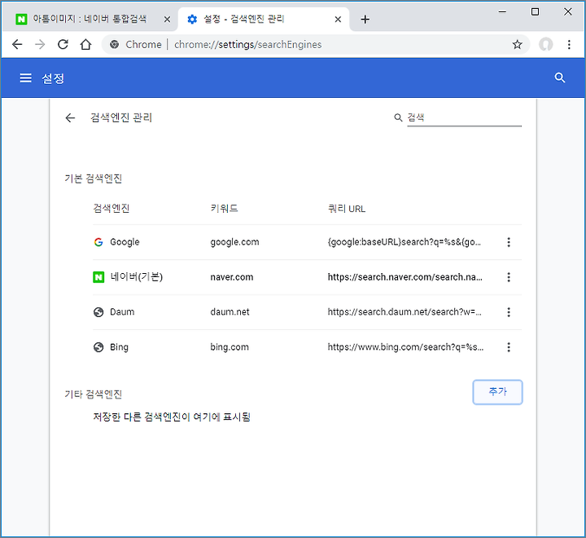Click the Daum engine name
Viewport: 586px width, 538px height.
(122, 312)
